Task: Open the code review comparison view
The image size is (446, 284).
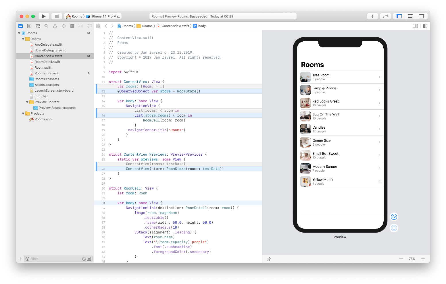Action: (385, 16)
